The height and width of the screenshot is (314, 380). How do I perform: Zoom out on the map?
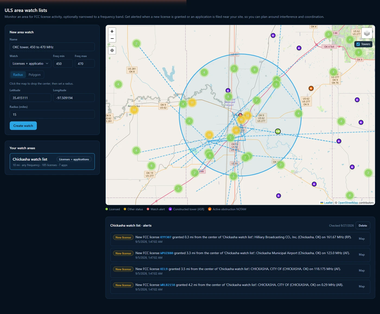coord(112,39)
